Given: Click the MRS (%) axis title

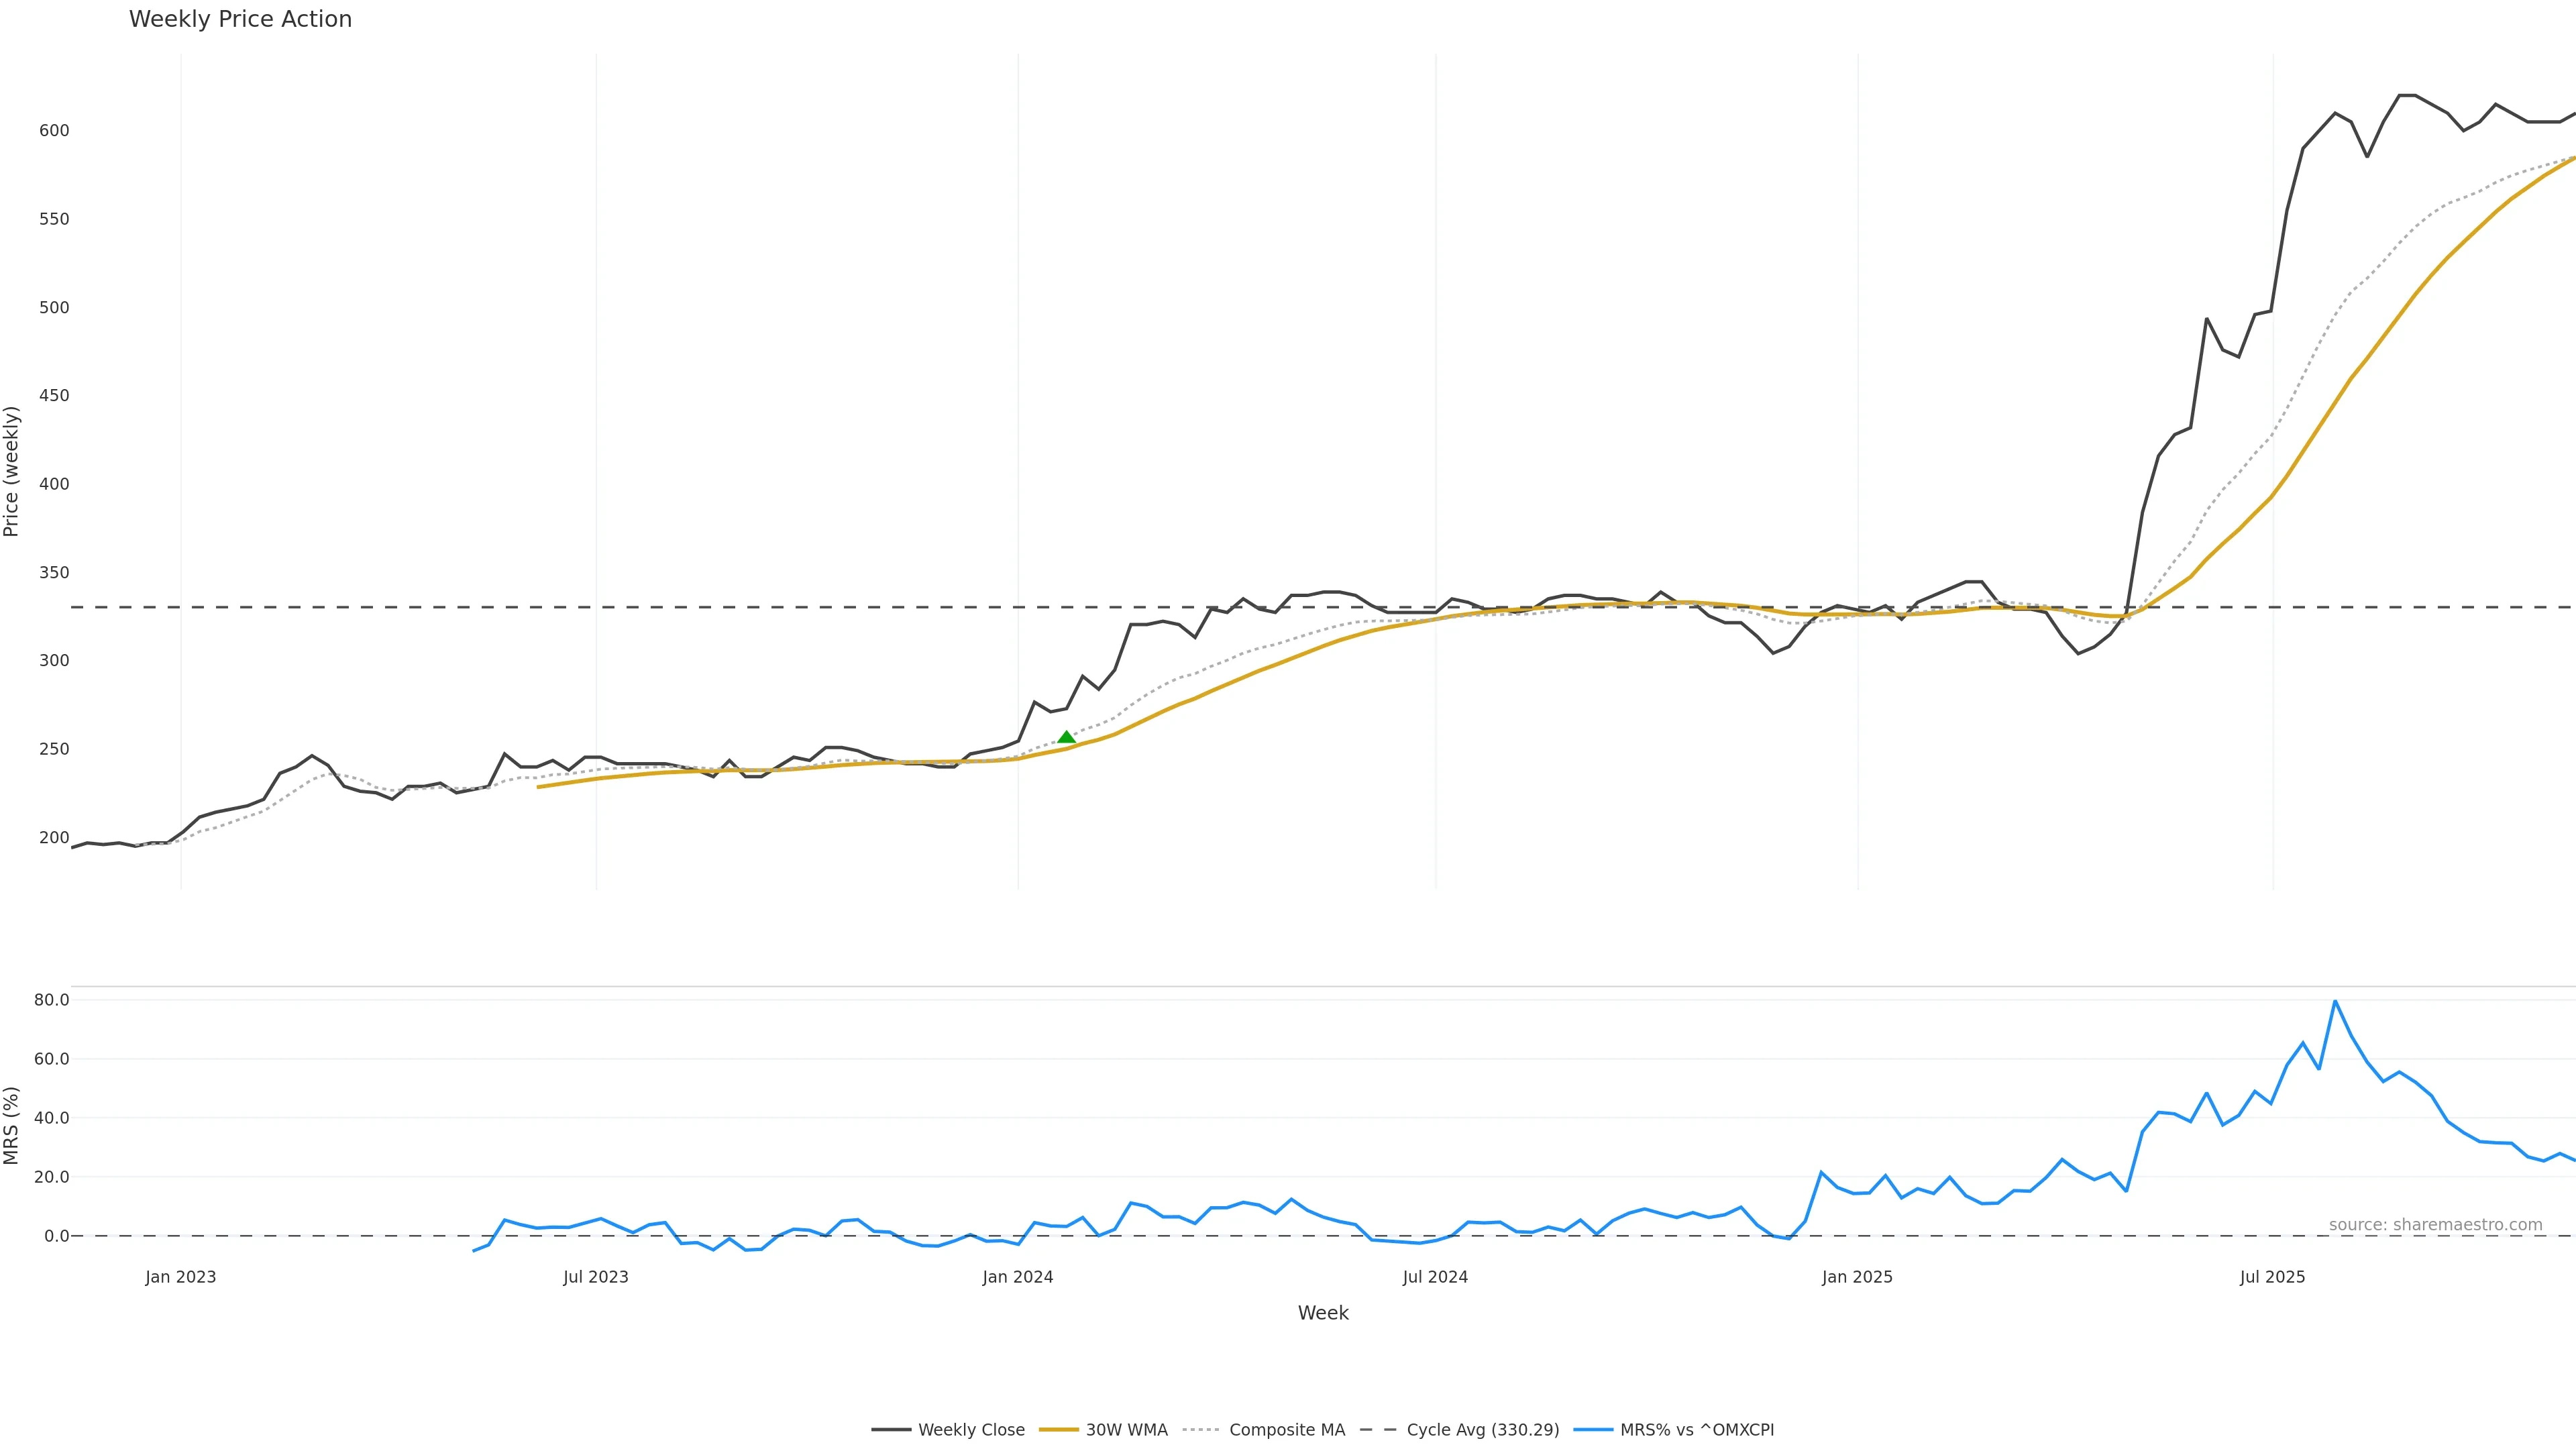Looking at the screenshot, I should coord(12,1125).
